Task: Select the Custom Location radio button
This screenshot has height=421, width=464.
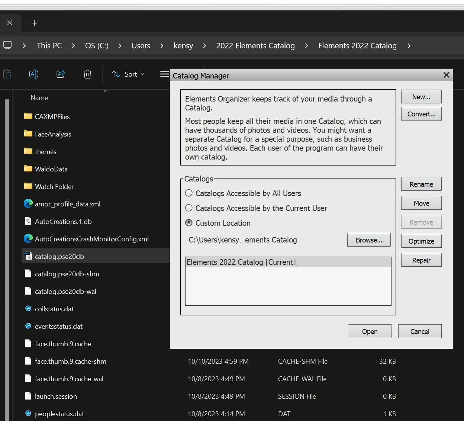Action: 189,223
